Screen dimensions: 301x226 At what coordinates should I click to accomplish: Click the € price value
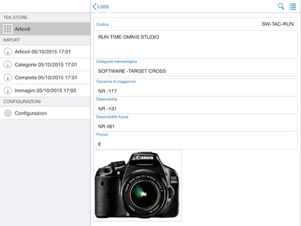(x=100, y=144)
